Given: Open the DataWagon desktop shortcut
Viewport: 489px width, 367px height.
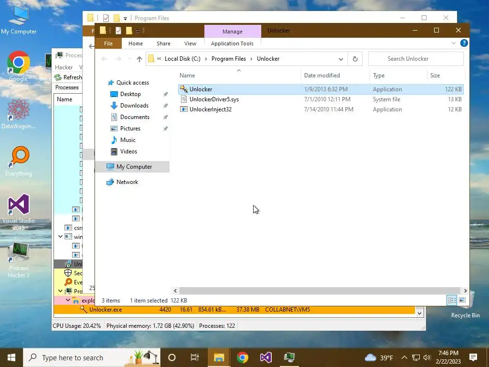Looking at the screenshot, I should point(19,114).
